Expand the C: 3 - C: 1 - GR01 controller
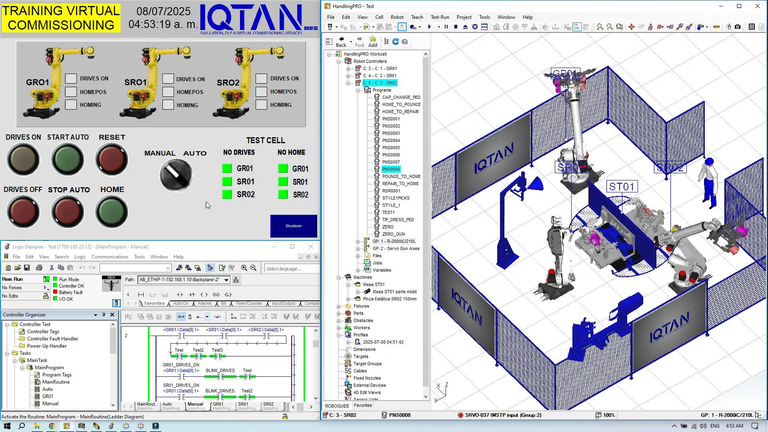The image size is (768, 432). pos(348,68)
